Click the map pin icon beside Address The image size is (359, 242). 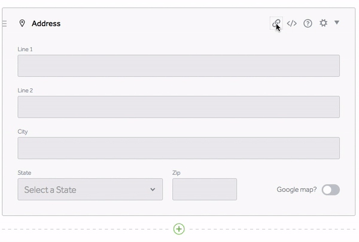[x=22, y=23]
